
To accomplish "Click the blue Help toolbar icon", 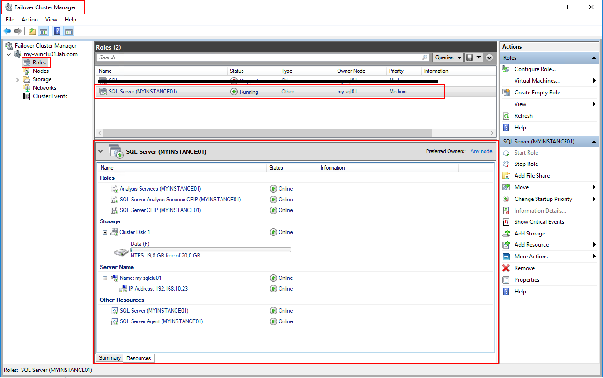I will pyautogui.click(x=57, y=31).
